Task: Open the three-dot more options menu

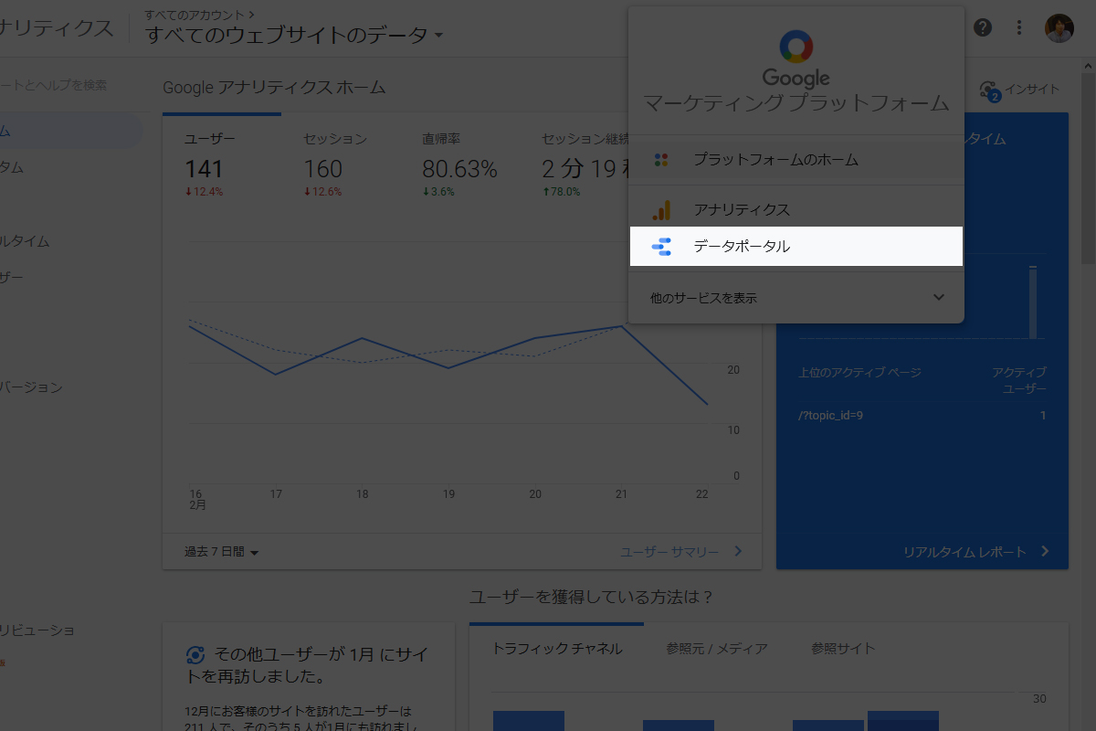Action: tap(1020, 27)
